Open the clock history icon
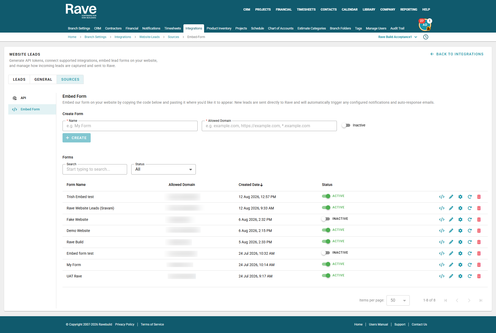 [x=426, y=37]
